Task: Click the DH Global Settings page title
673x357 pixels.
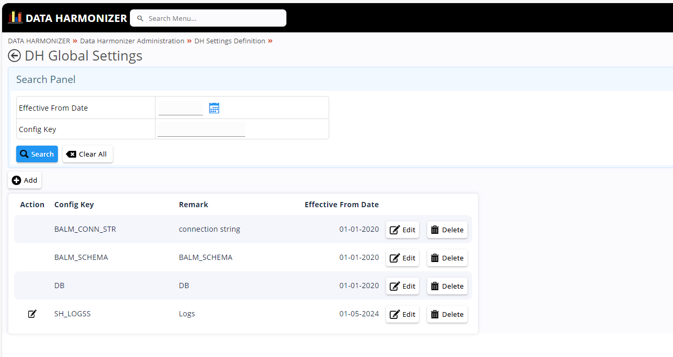Action: click(83, 56)
